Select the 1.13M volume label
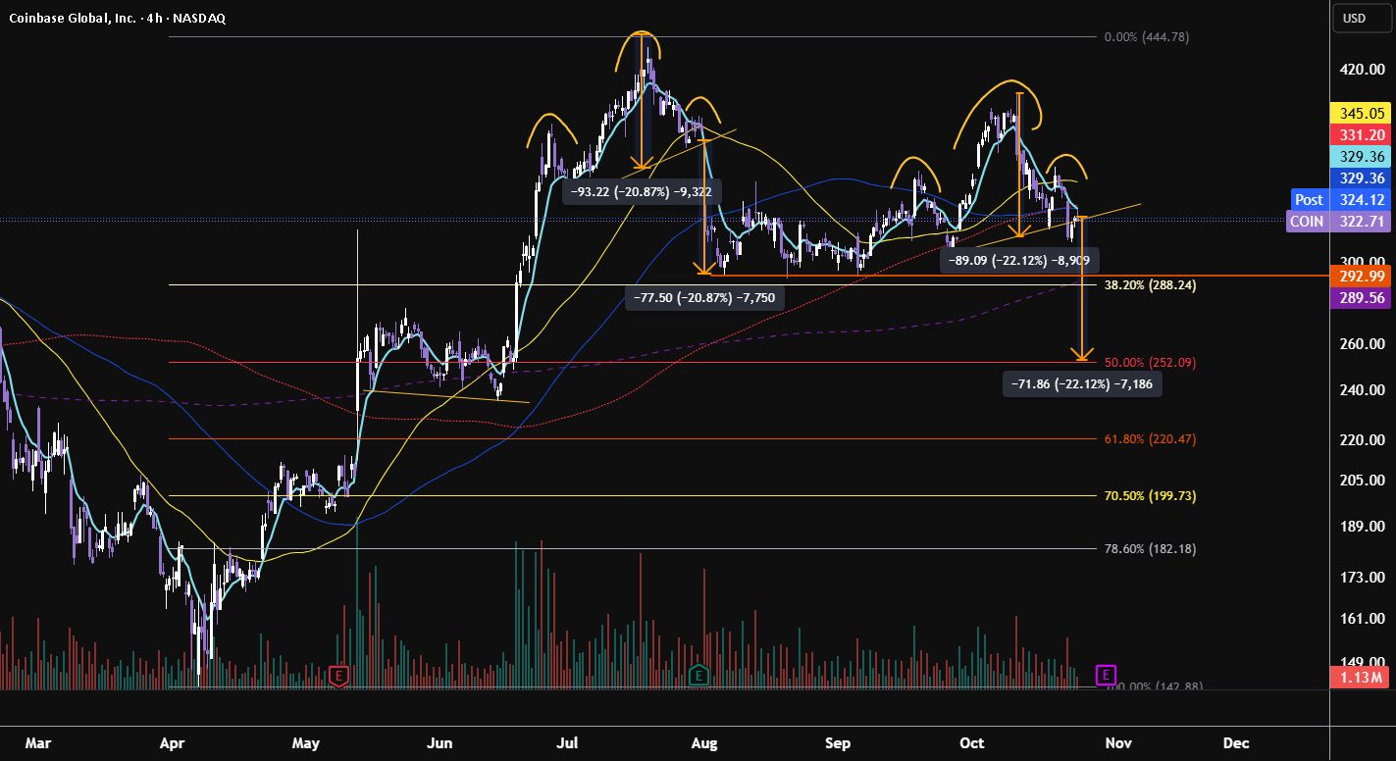The width and height of the screenshot is (1396, 761). click(x=1359, y=678)
